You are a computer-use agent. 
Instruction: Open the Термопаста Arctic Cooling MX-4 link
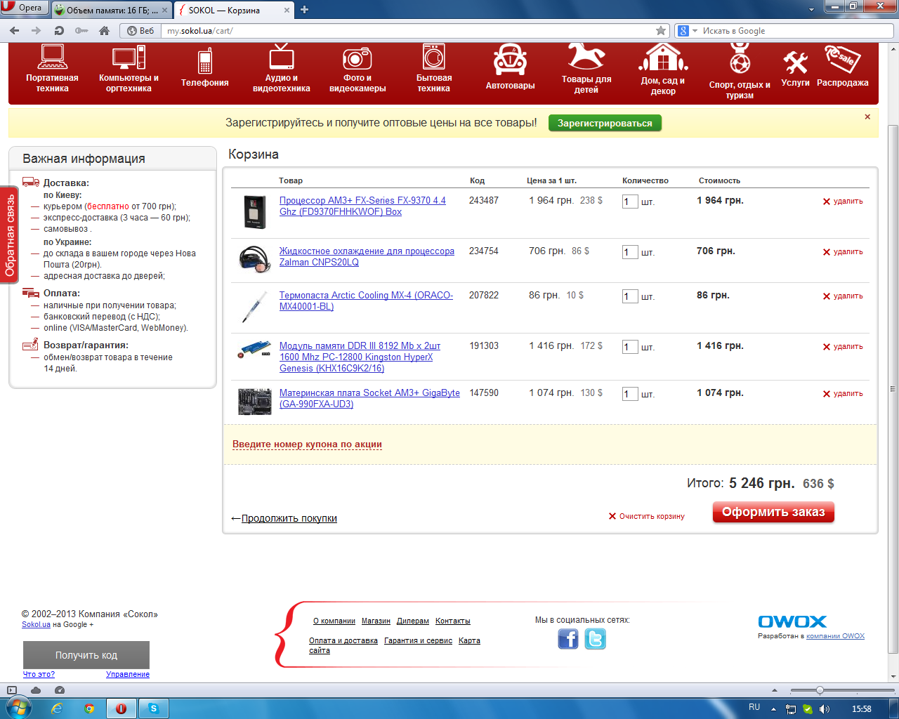pos(366,301)
